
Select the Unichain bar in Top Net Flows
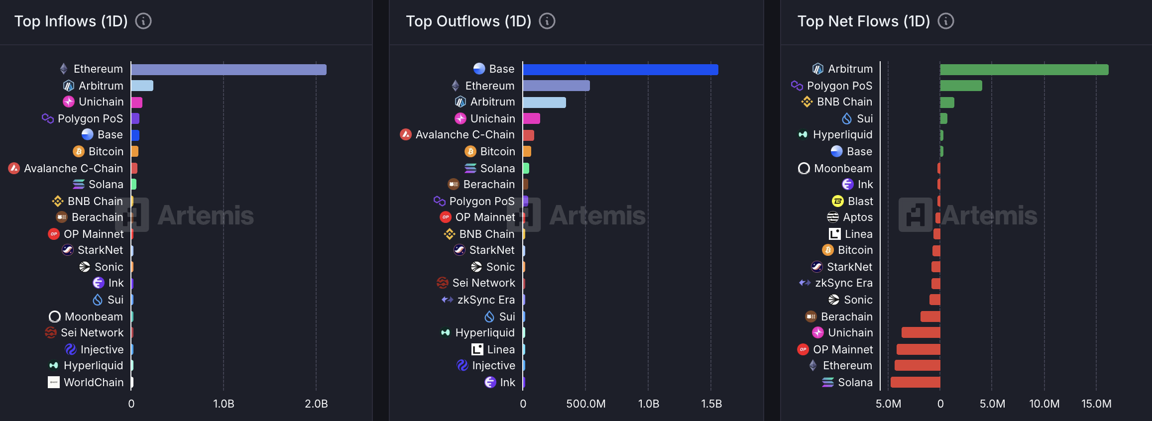pyautogui.click(x=921, y=332)
